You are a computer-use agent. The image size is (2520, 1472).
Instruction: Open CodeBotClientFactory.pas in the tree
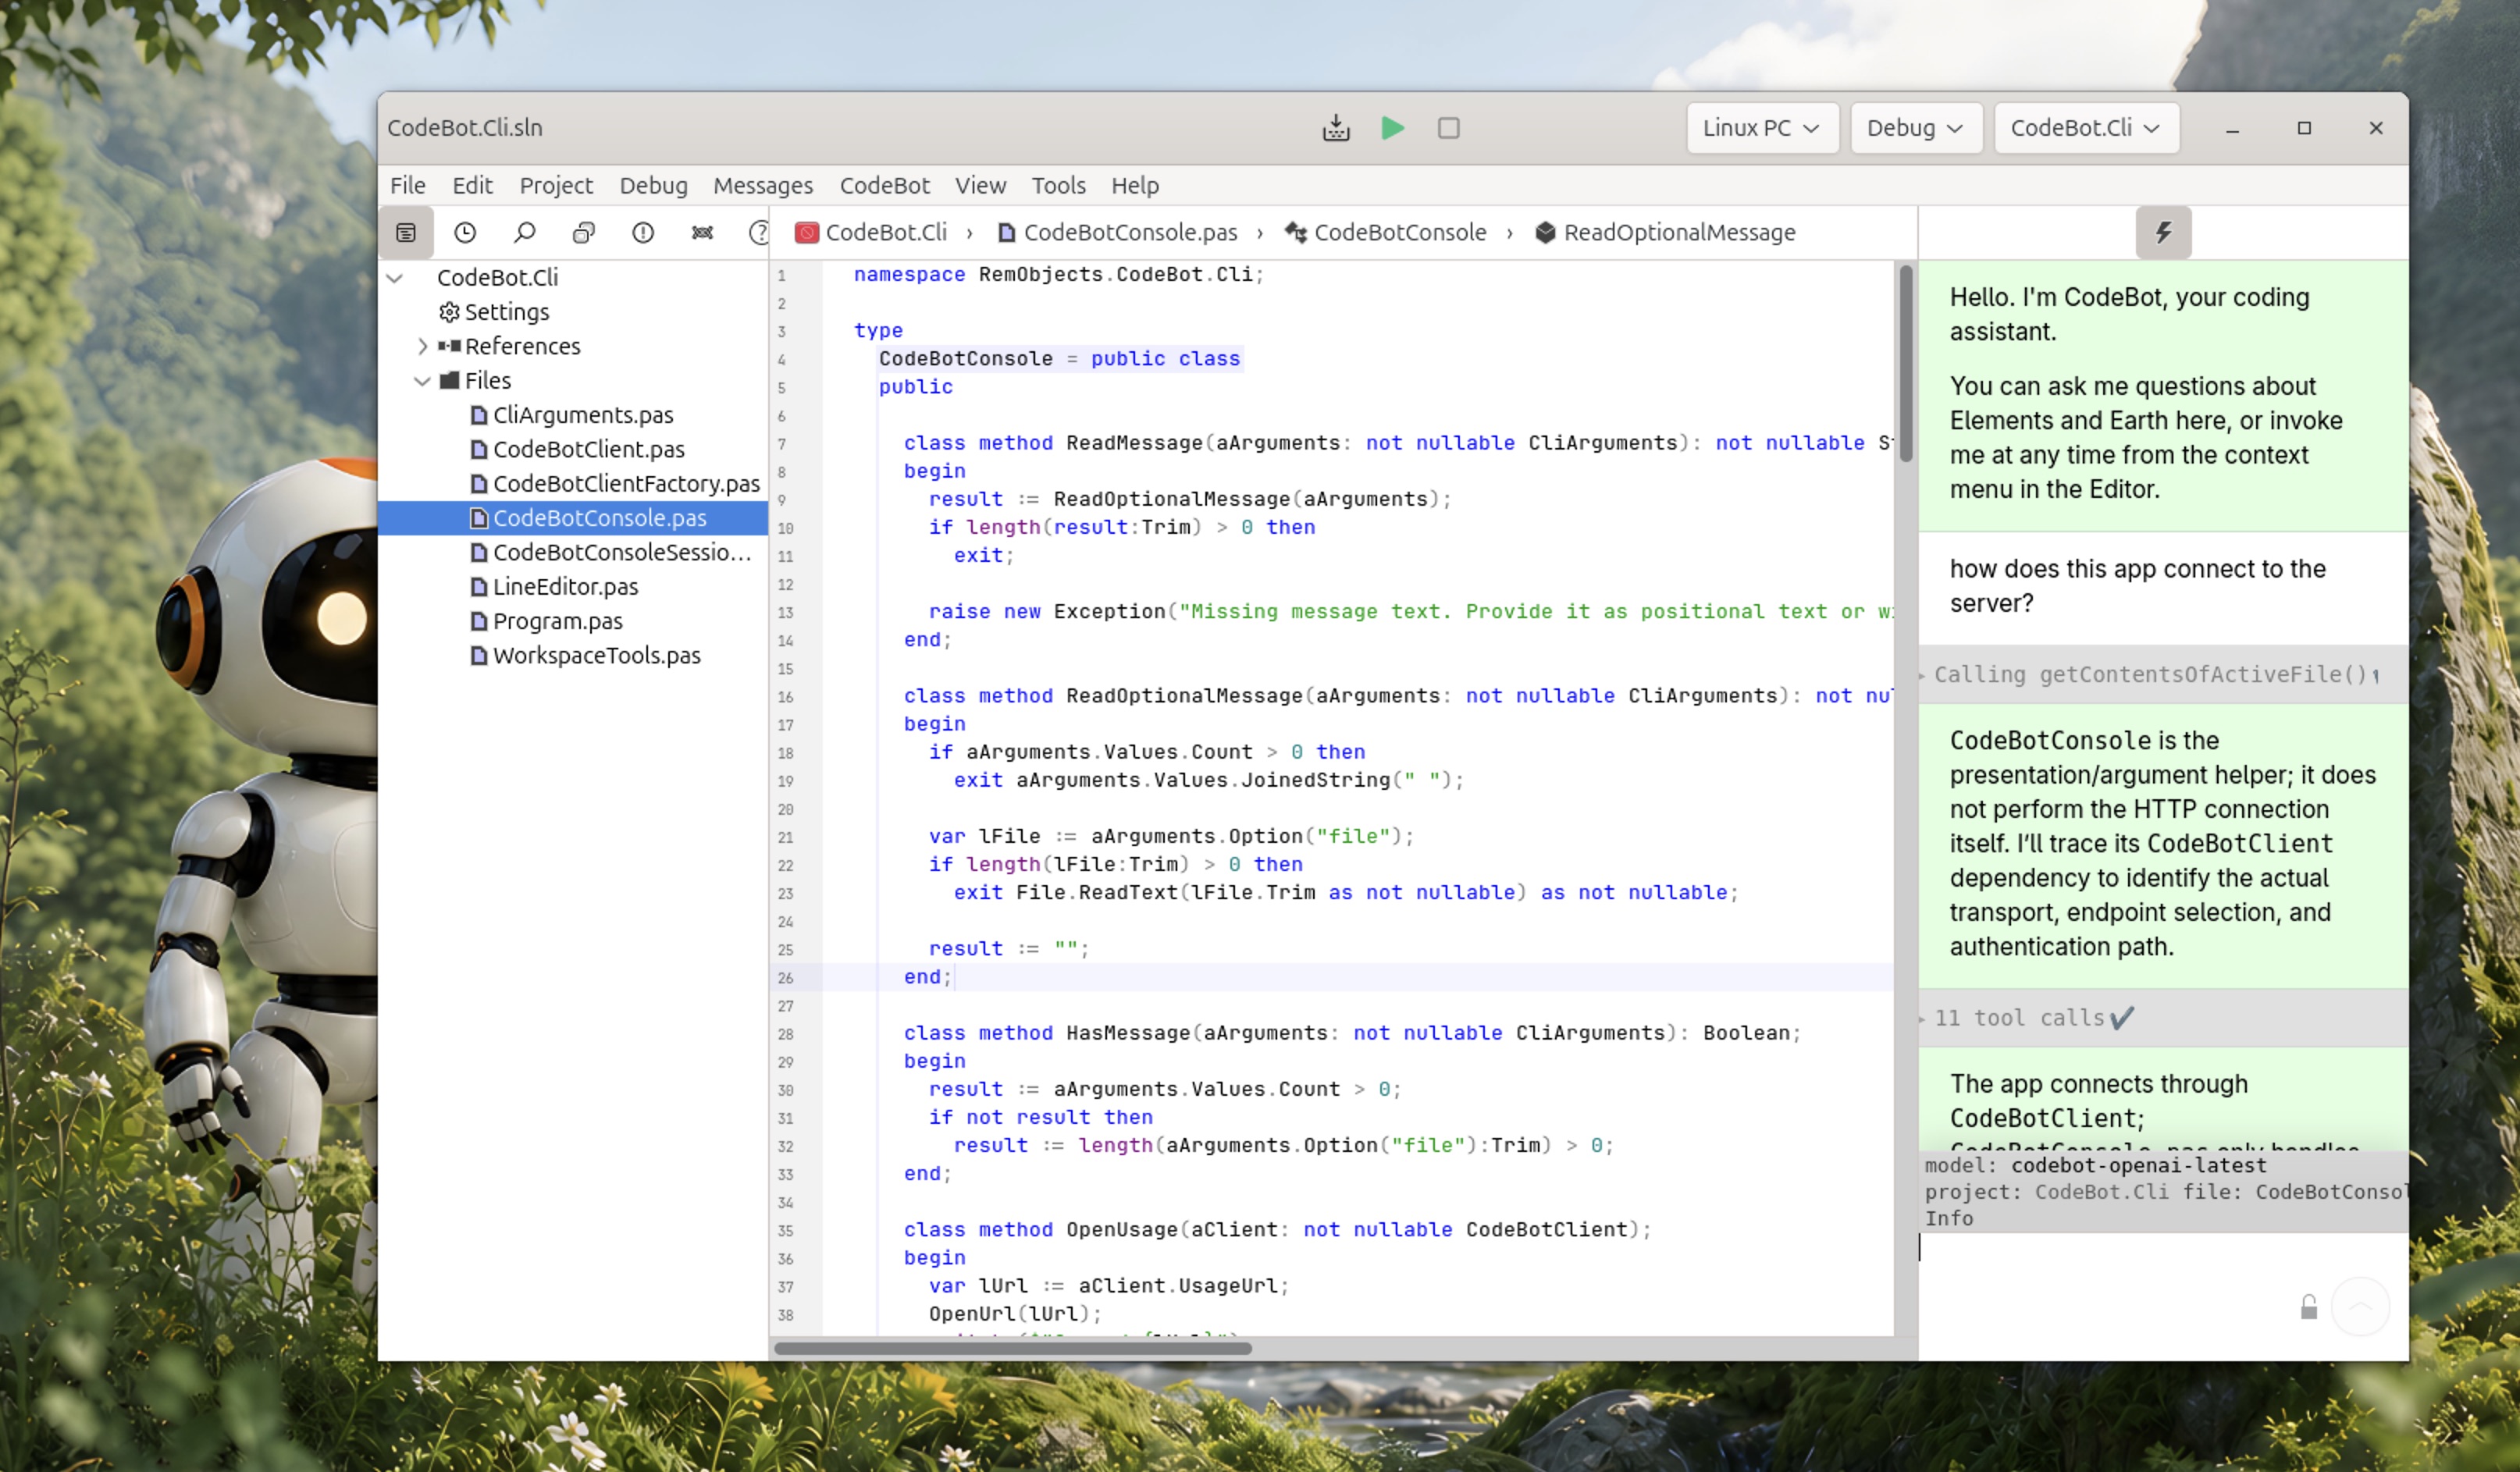point(626,484)
